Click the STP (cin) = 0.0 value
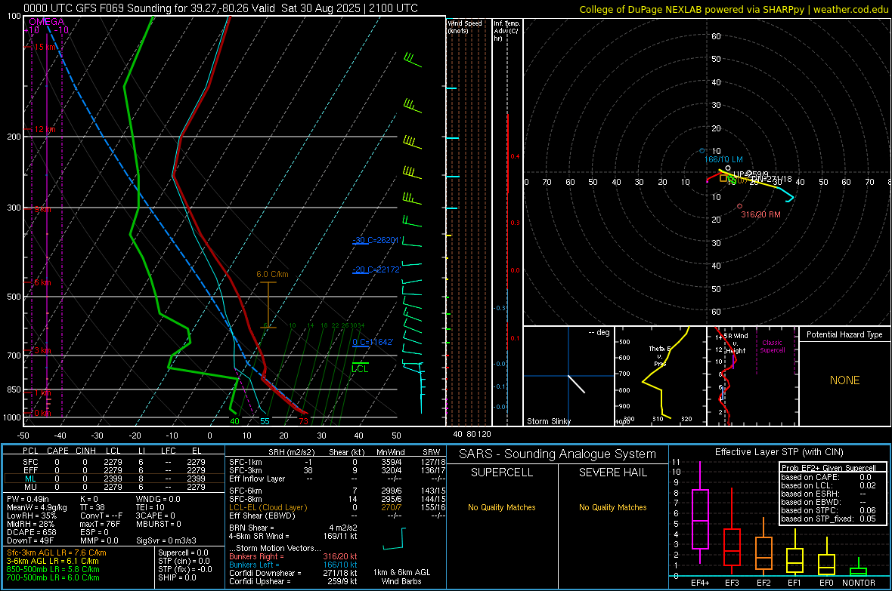Image resolution: width=892 pixels, height=591 pixels. pos(184,561)
